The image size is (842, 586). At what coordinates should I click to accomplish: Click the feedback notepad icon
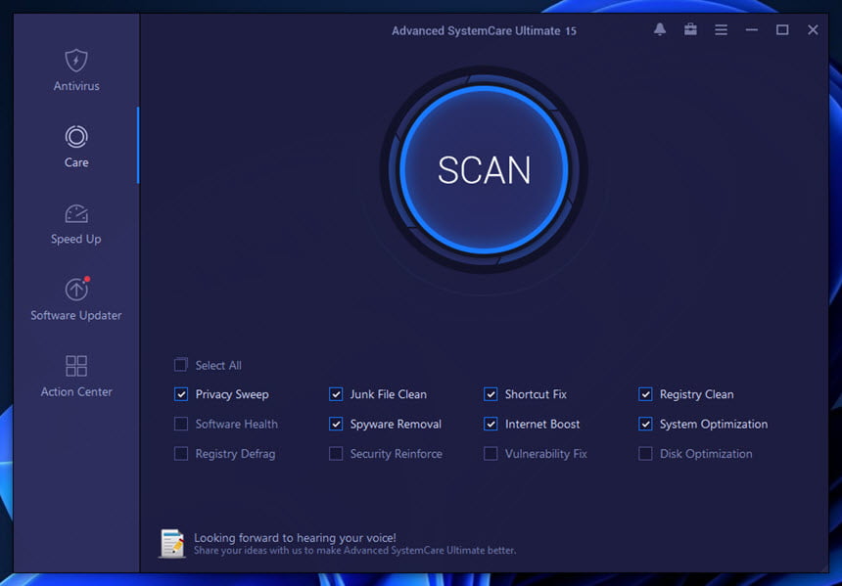172,544
